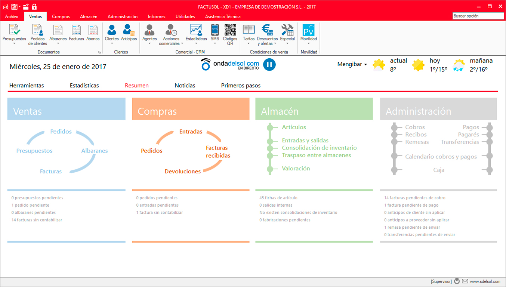This screenshot has height=287, width=506.
Task: Open Pedidos de clientes icon
Action: pos(37,30)
